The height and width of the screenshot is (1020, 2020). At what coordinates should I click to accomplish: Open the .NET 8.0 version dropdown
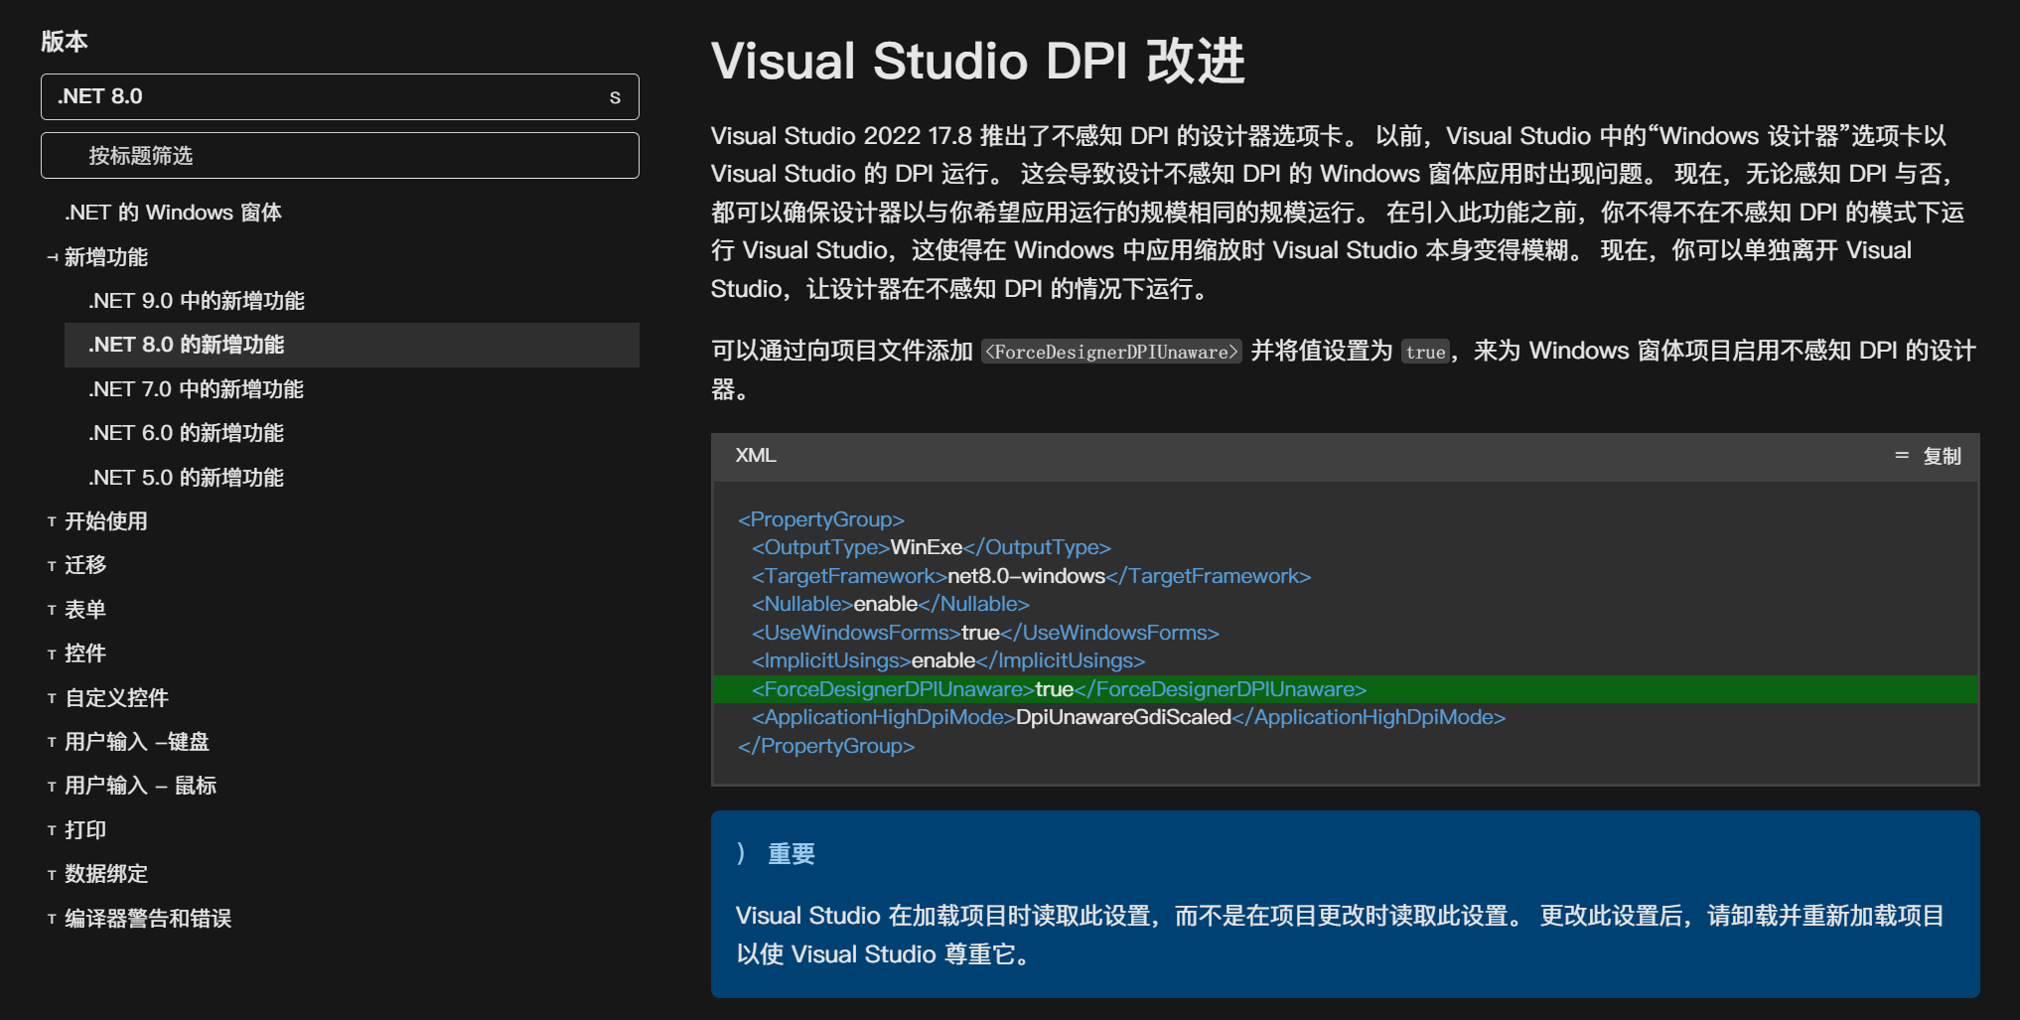coord(340,96)
